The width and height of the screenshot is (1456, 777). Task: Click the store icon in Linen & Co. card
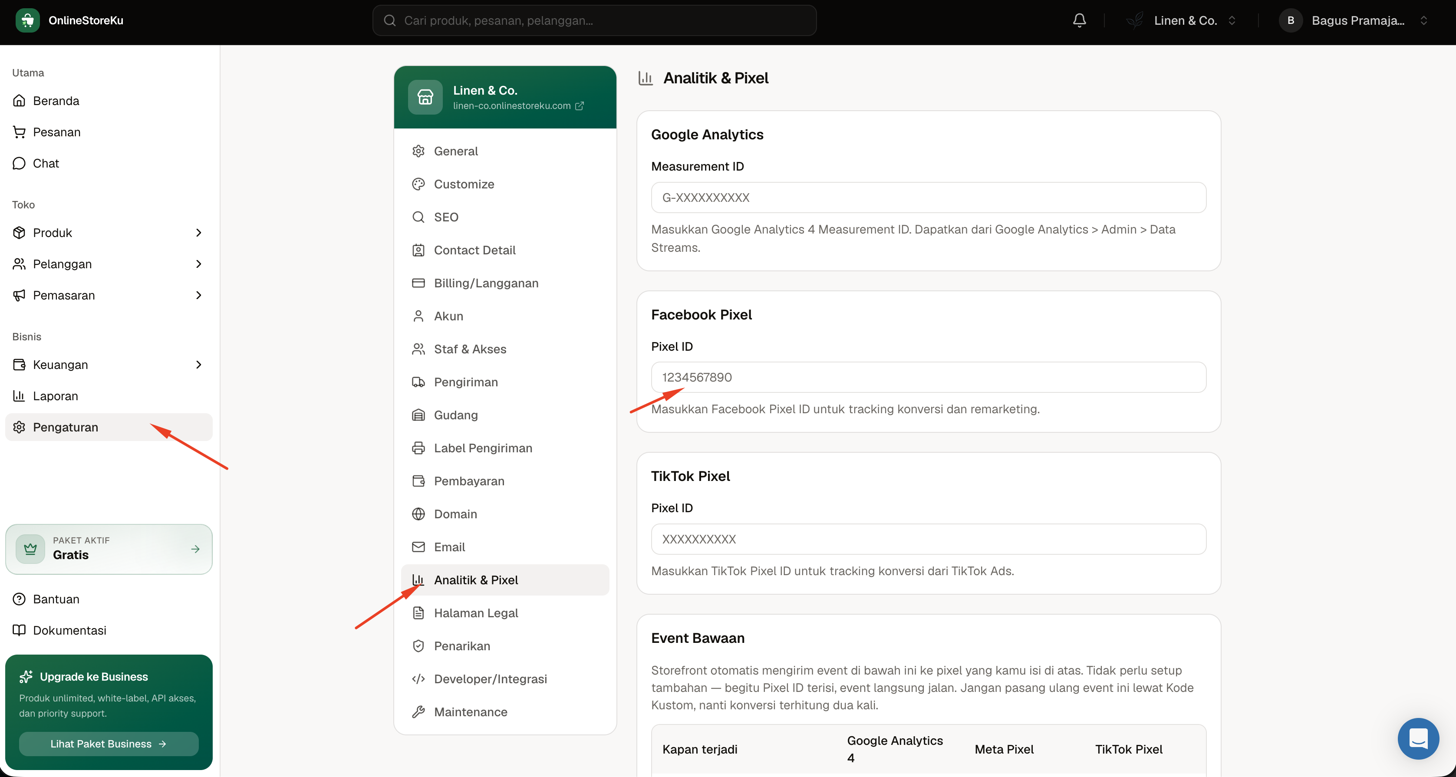[x=425, y=97]
